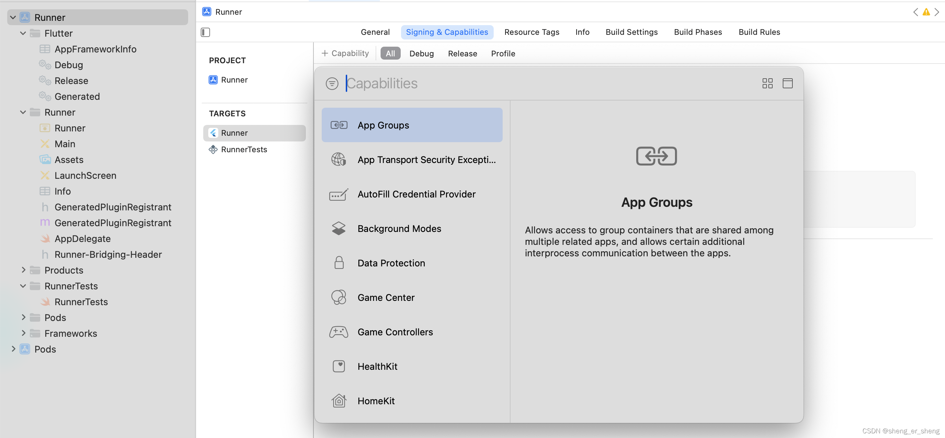Choose Game Controllers capability
This screenshot has width=945, height=438.
(x=412, y=332)
